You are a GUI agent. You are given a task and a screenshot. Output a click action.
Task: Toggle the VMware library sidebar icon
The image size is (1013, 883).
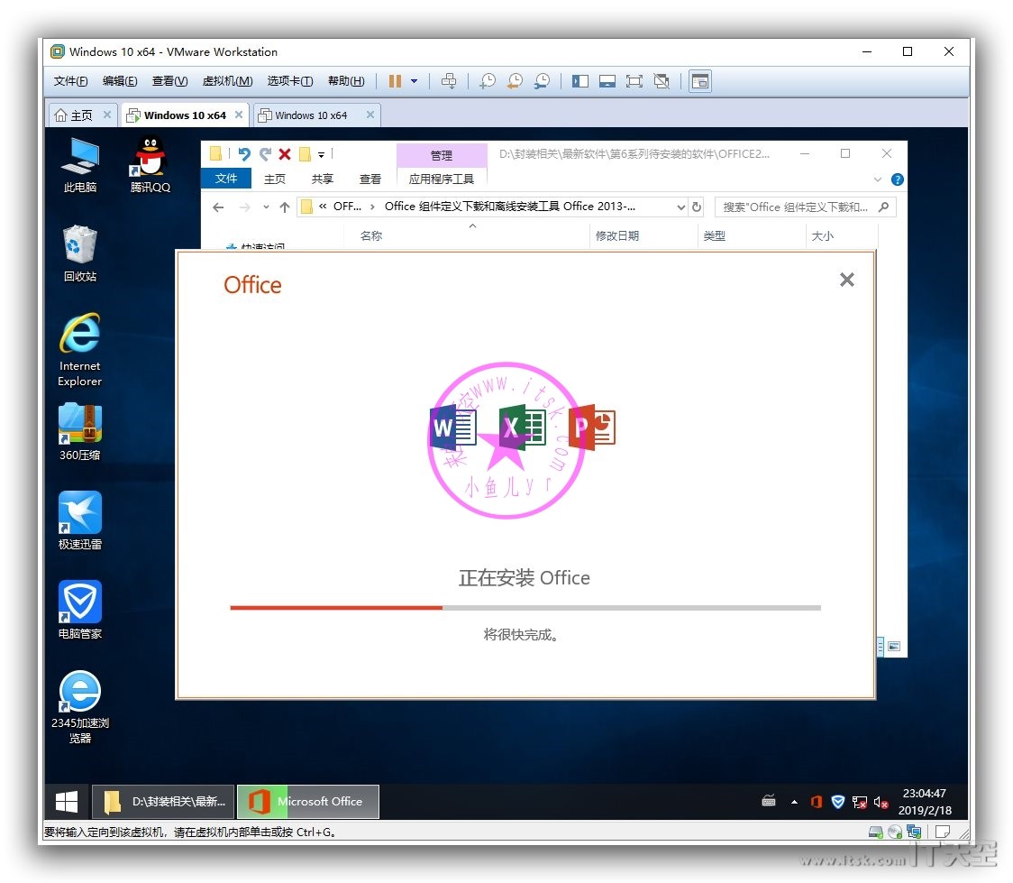point(580,81)
